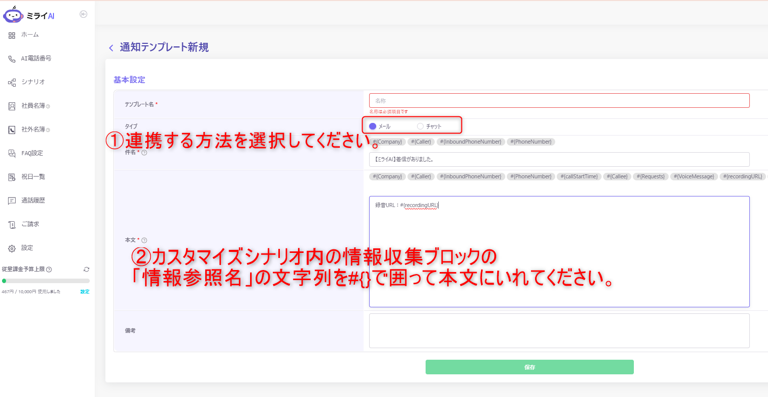Select the メール radio button
This screenshot has height=397, width=768.
point(373,126)
